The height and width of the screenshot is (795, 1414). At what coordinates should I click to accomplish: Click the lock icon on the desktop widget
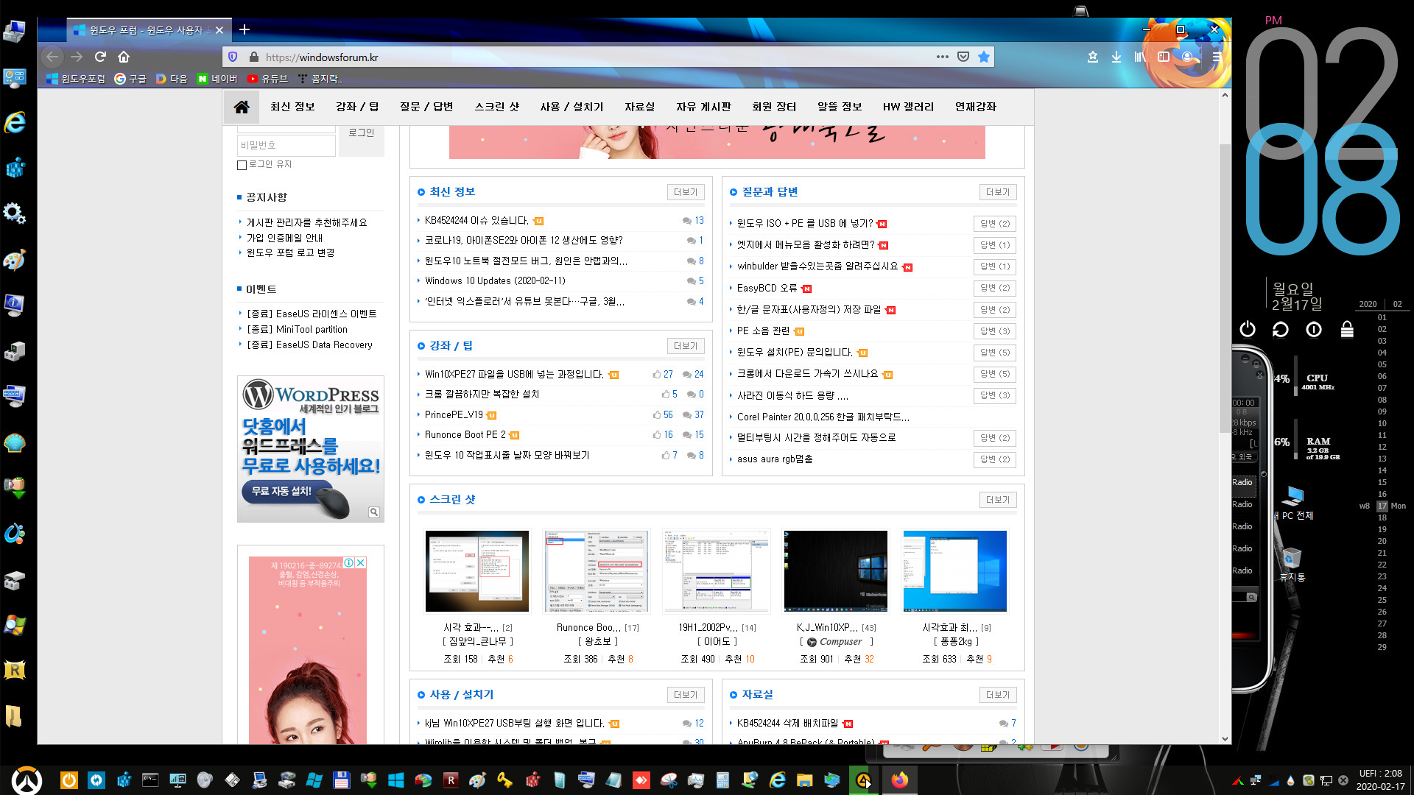[x=1347, y=329]
